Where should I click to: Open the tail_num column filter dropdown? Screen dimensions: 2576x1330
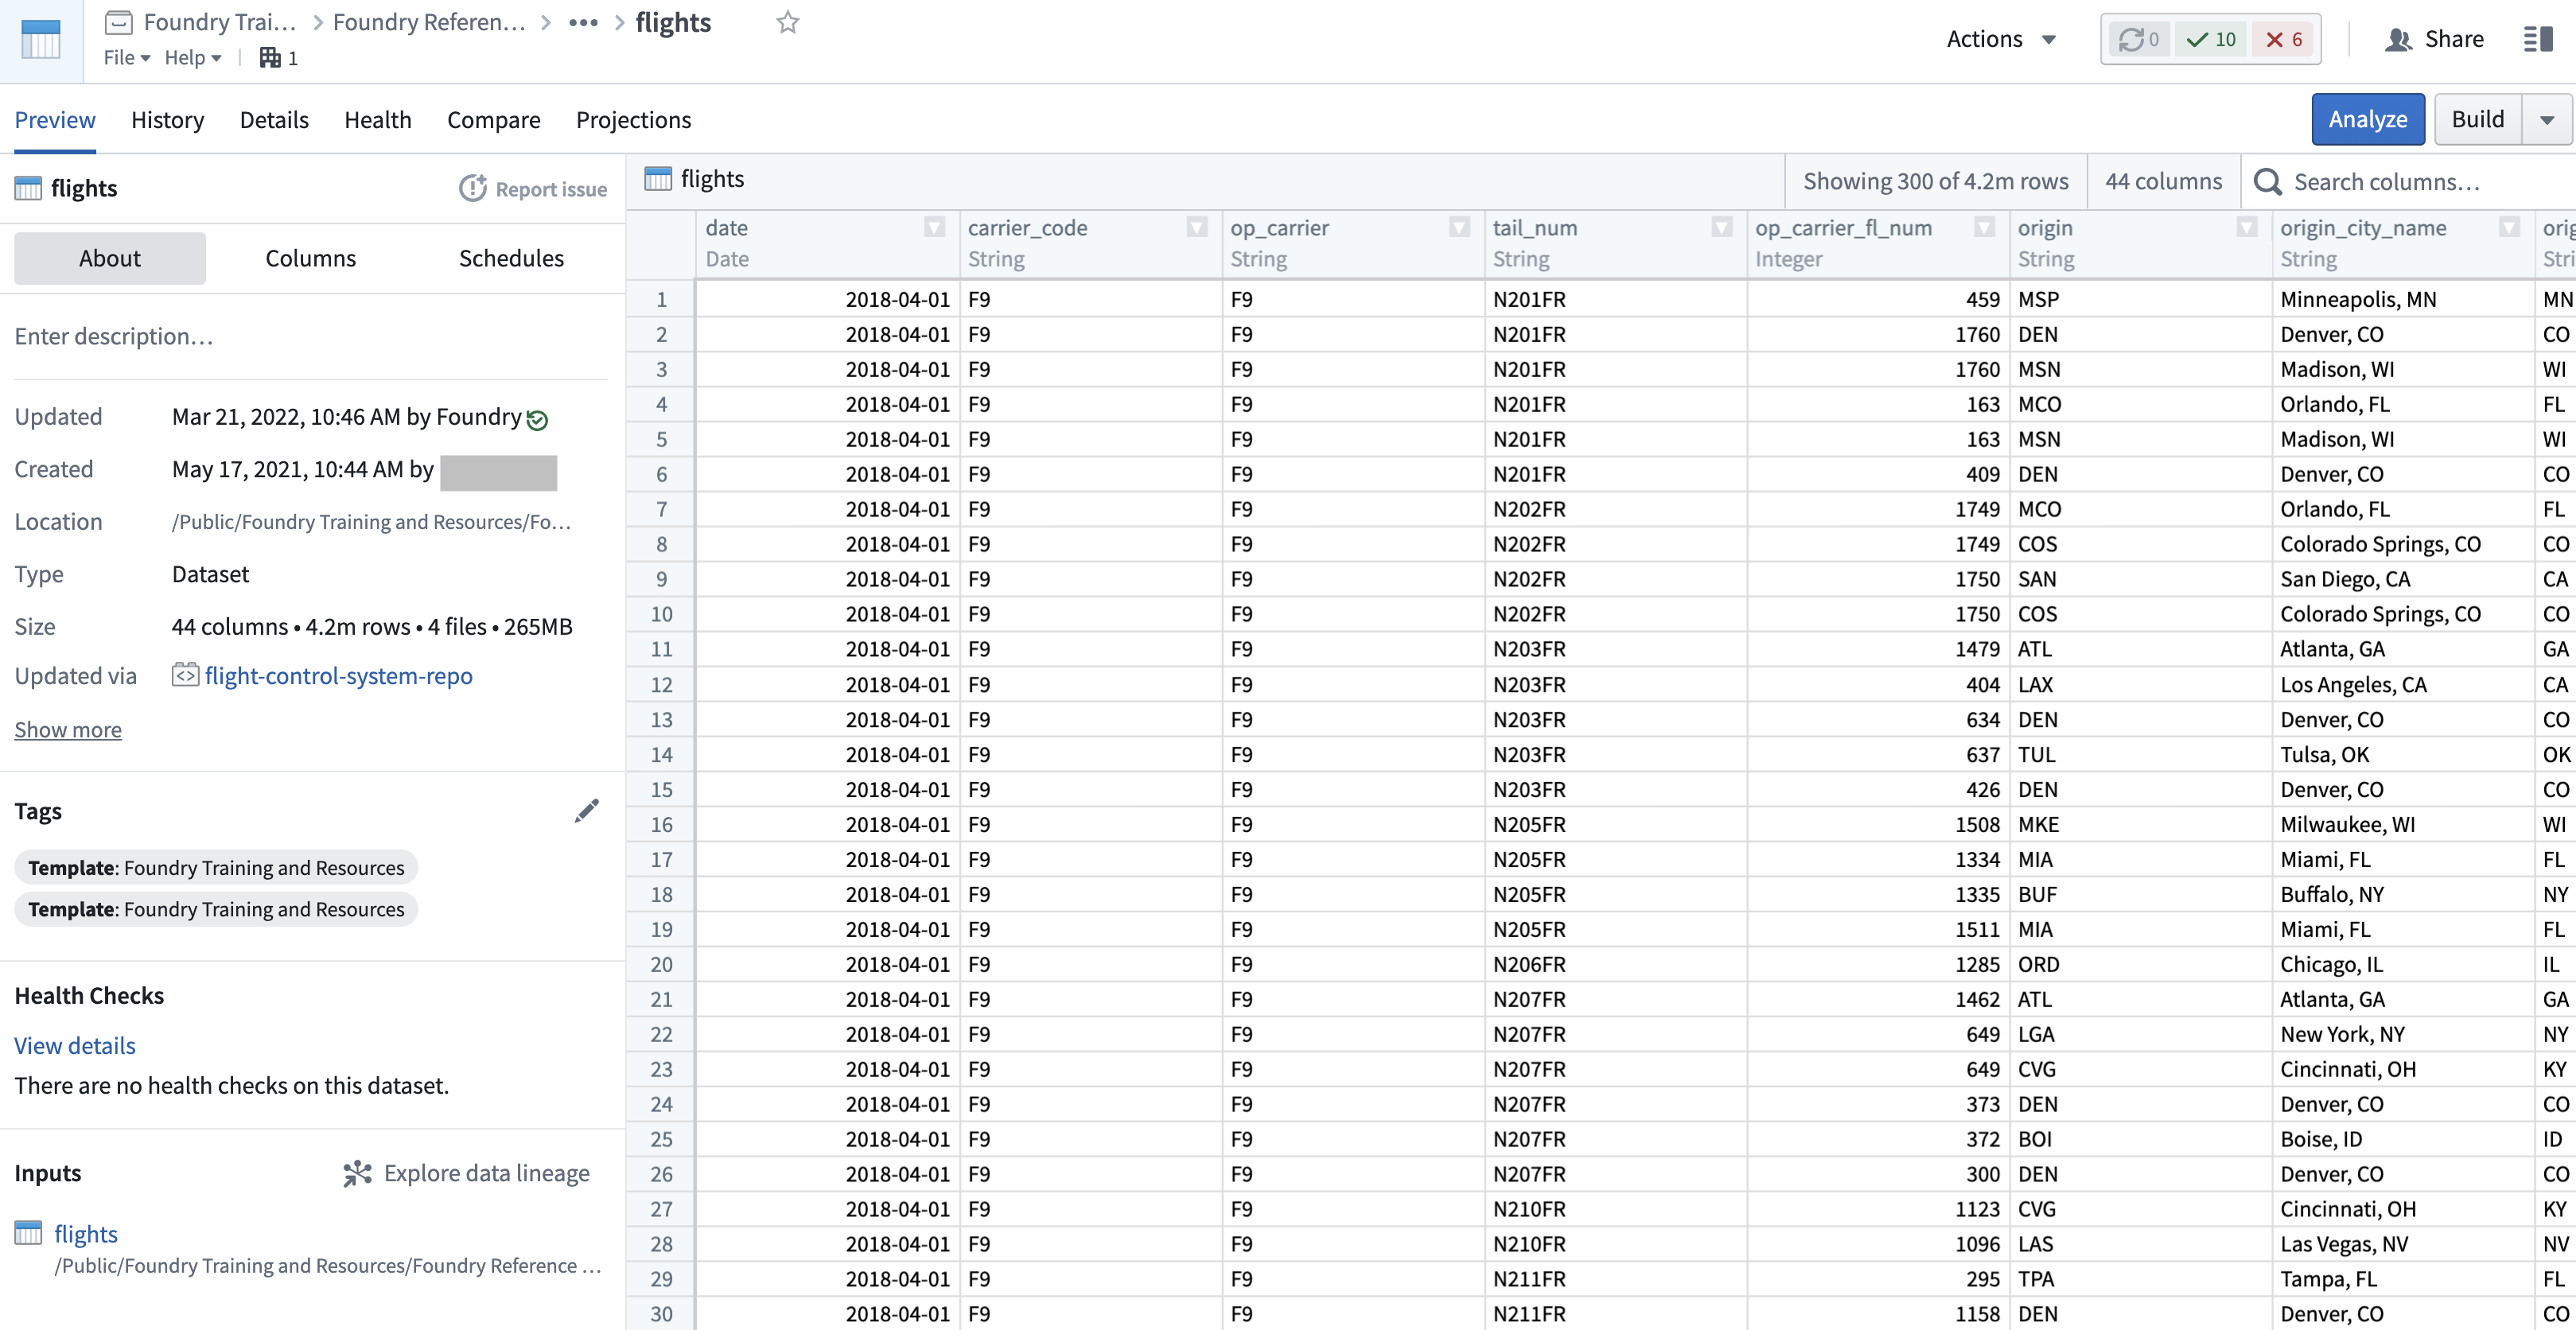pos(1722,227)
